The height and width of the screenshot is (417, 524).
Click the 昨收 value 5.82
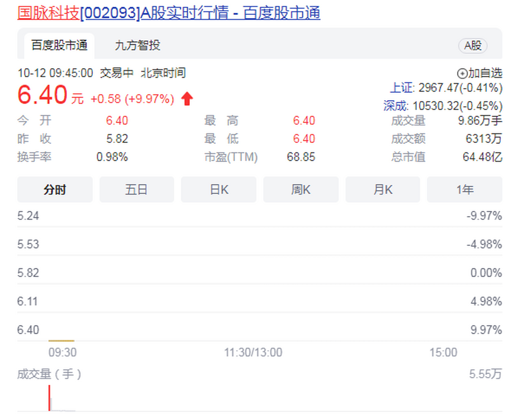pos(117,139)
